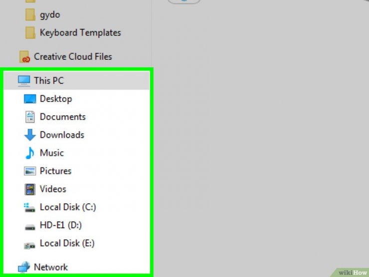Screen dimensions: 369x277
Task: Click the blue Desktop icon
Action: (30, 99)
